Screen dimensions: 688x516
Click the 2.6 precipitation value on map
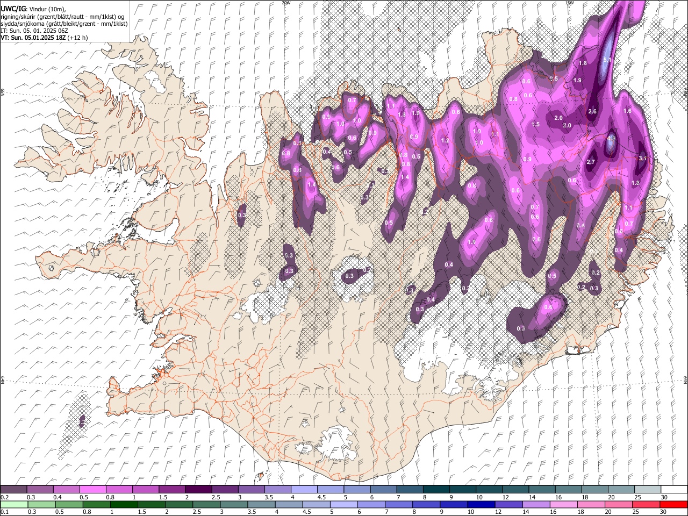592,111
